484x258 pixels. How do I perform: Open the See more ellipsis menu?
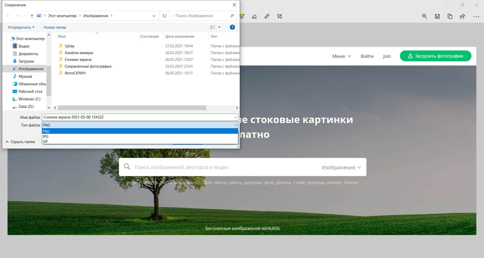(x=476, y=16)
